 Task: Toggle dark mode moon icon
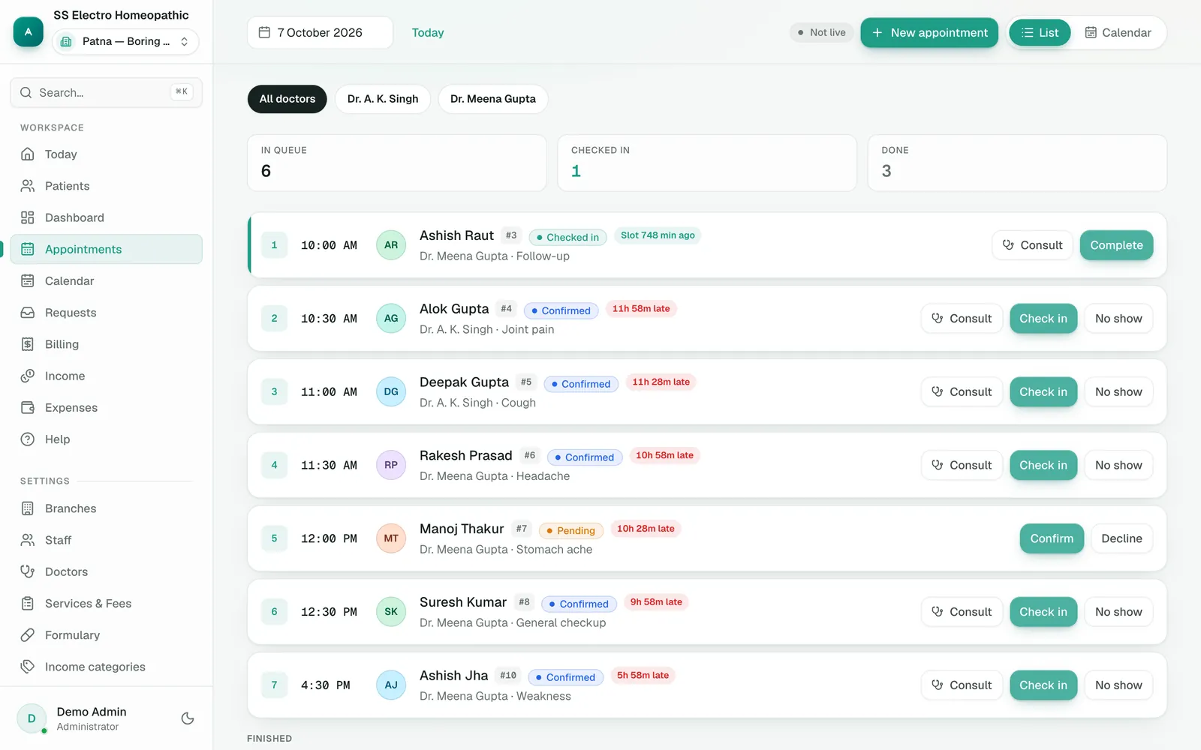pyautogui.click(x=188, y=718)
